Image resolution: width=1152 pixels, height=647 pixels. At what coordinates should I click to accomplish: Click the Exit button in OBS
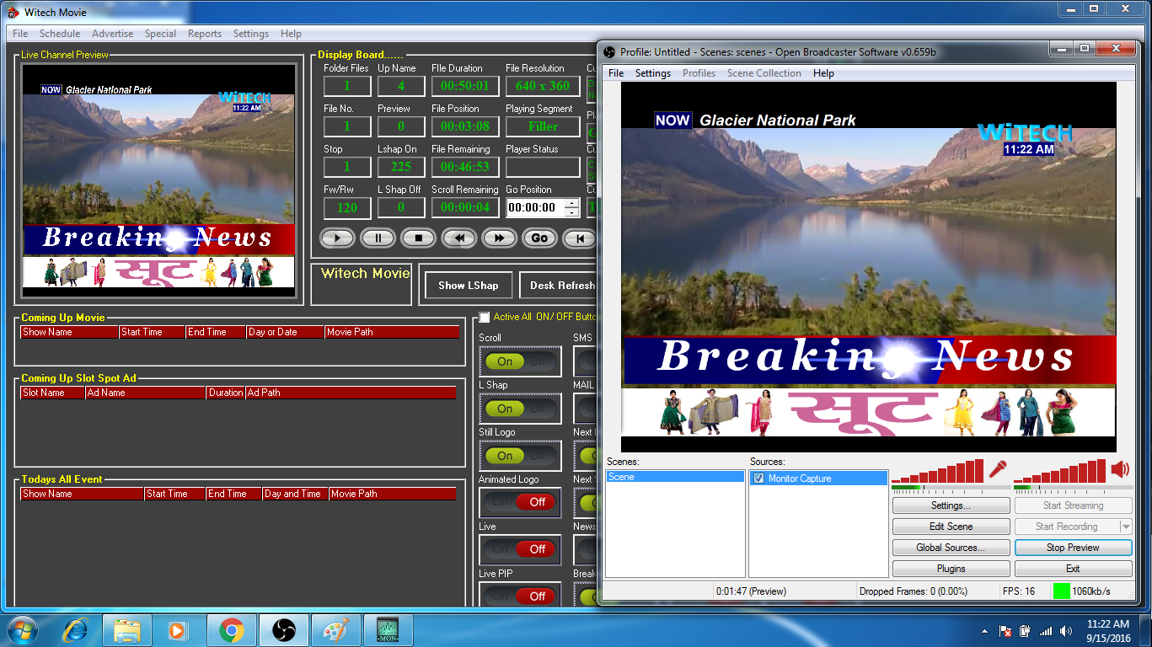1073,569
